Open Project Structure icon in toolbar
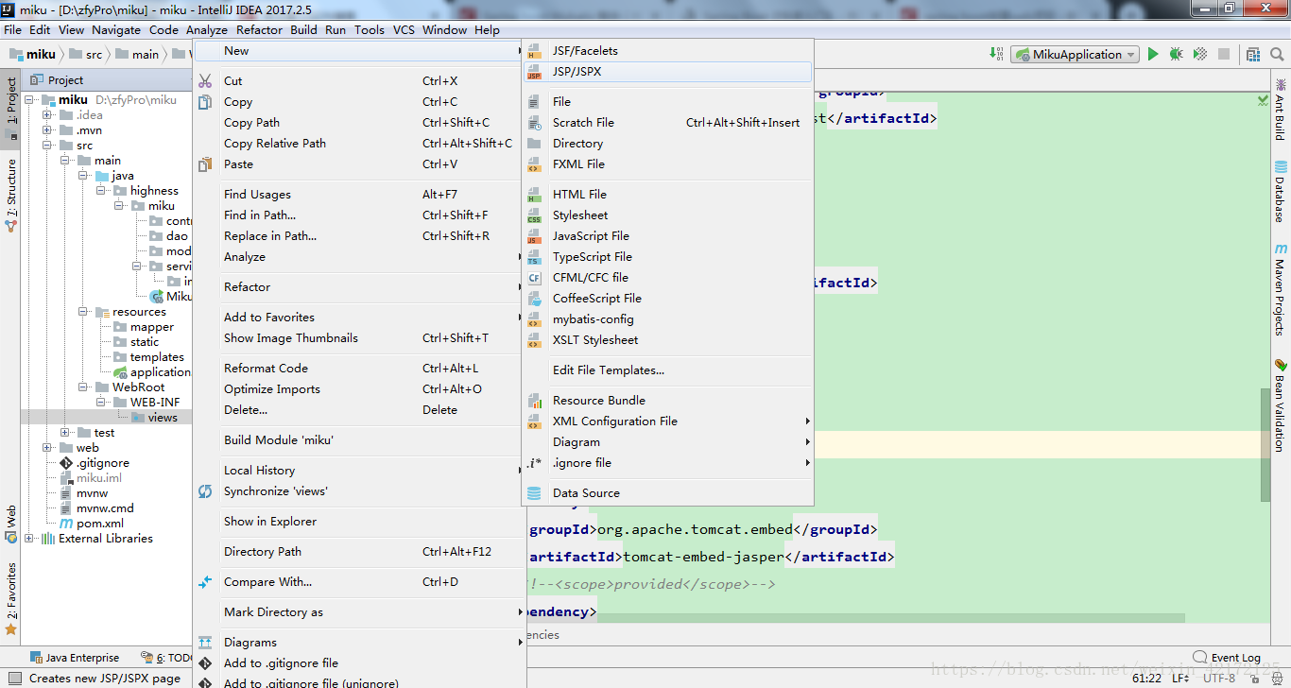Image resolution: width=1291 pixels, height=688 pixels. 1252,55
